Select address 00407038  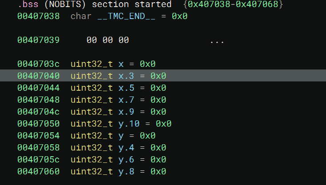coord(38,16)
